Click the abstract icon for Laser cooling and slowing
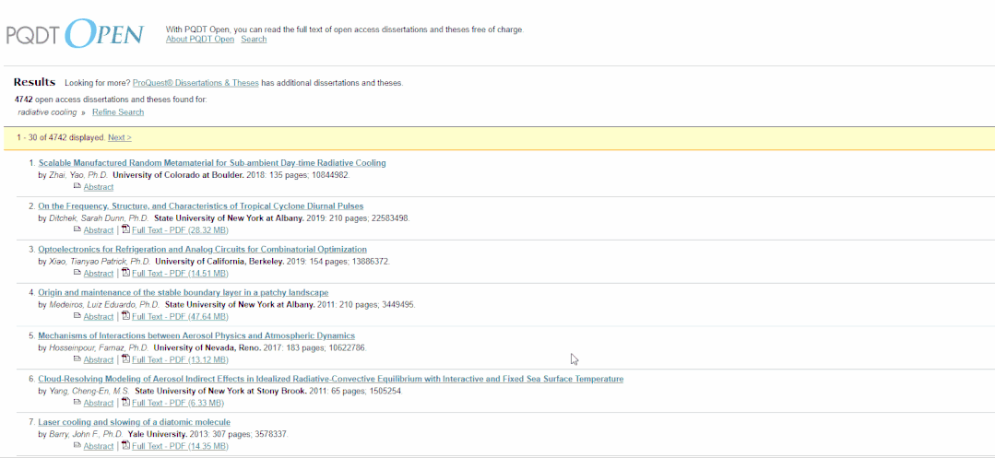This screenshot has width=995, height=458. click(x=77, y=446)
